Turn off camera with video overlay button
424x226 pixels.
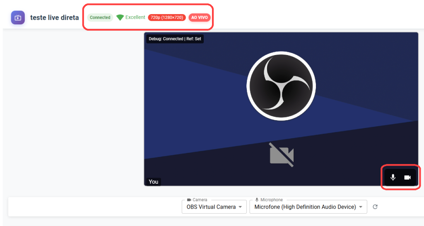[407, 177]
